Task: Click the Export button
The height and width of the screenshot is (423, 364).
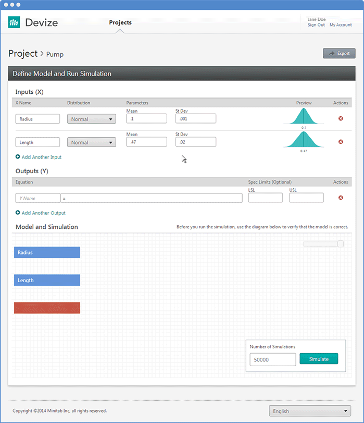Action: pyautogui.click(x=339, y=53)
